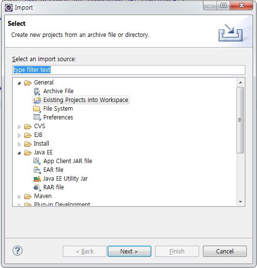This screenshot has width=257, height=268.
Task: Select the RAR file icon
Action: pos(37,187)
